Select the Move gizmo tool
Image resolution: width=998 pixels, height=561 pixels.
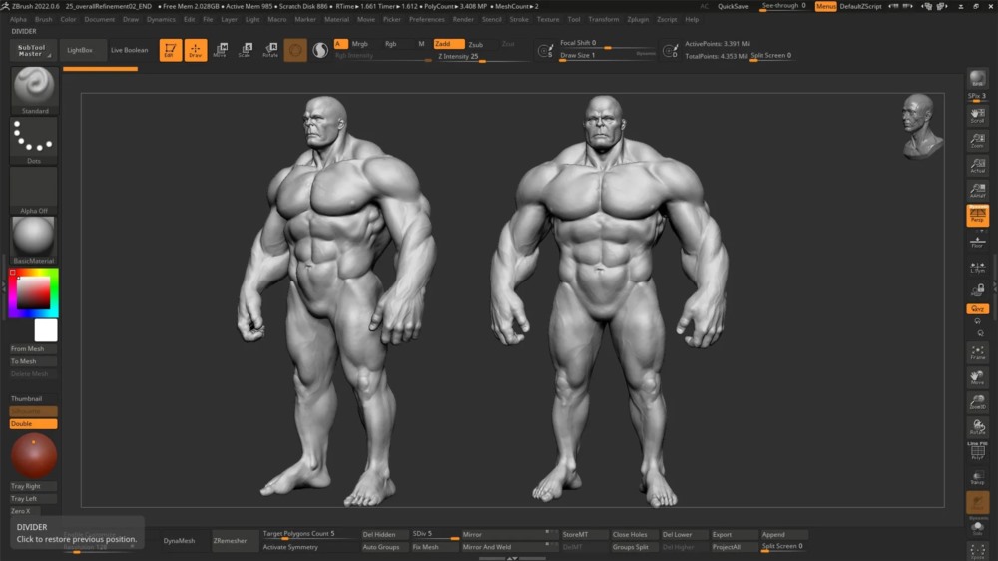(221, 50)
